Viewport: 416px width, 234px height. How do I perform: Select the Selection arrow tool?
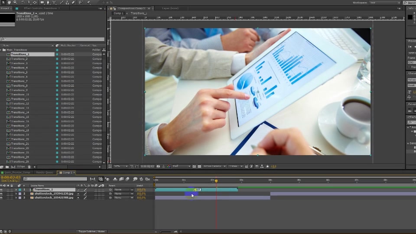click(x=4, y=3)
